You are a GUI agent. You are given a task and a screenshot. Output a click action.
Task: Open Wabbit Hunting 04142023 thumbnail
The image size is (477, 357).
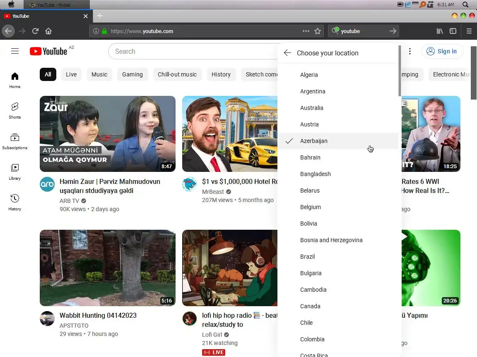[108, 268]
